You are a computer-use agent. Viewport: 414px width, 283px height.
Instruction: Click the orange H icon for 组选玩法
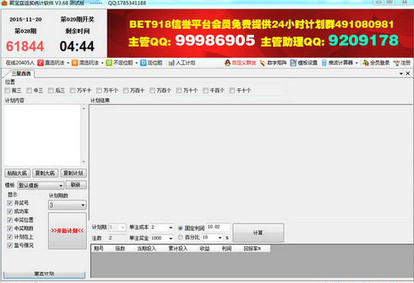pos(75,63)
